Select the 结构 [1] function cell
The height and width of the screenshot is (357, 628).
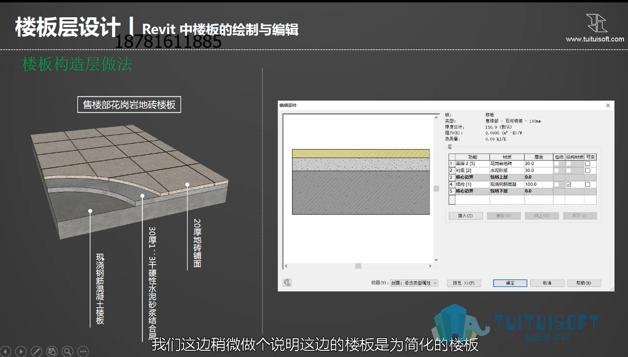tap(472, 184)
